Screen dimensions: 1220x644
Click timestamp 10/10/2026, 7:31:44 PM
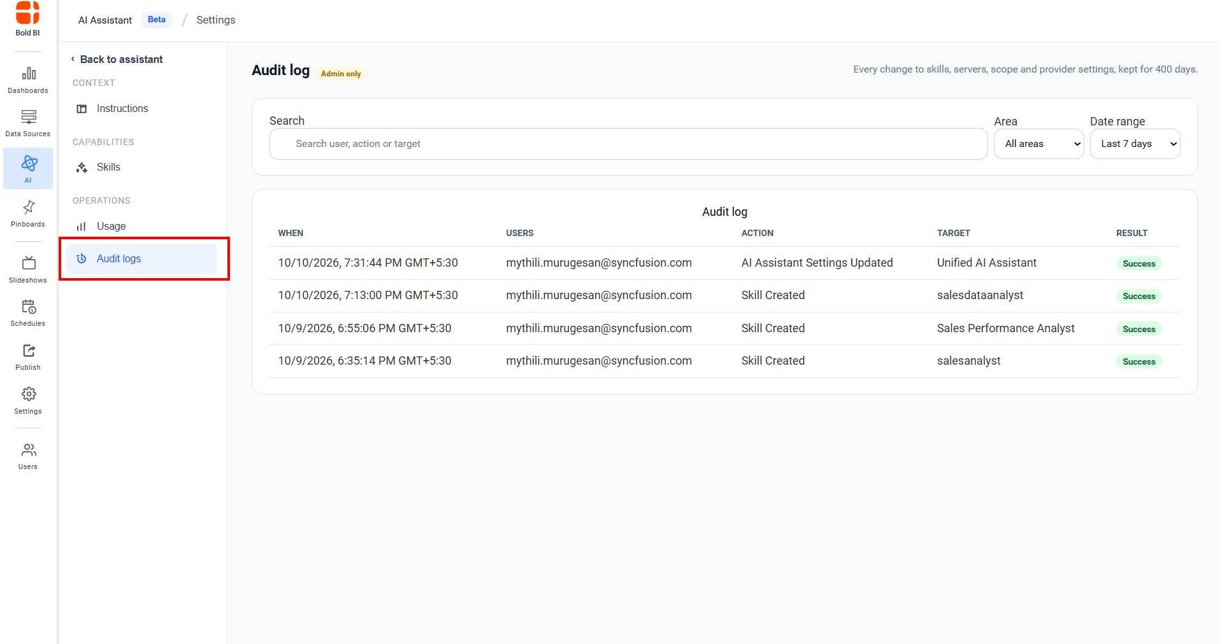(x=368, y=263)
